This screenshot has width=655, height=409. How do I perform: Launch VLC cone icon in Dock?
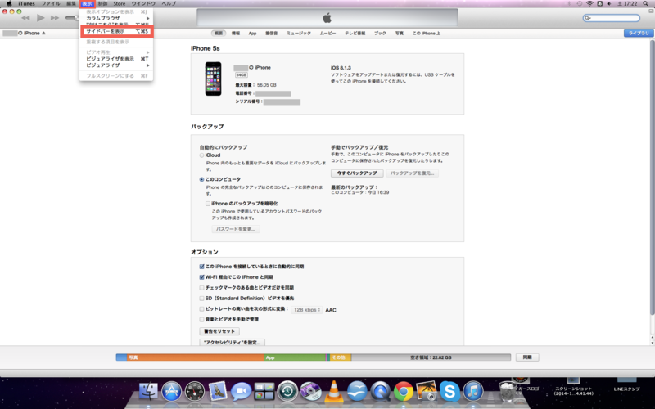tap(334, 392)
